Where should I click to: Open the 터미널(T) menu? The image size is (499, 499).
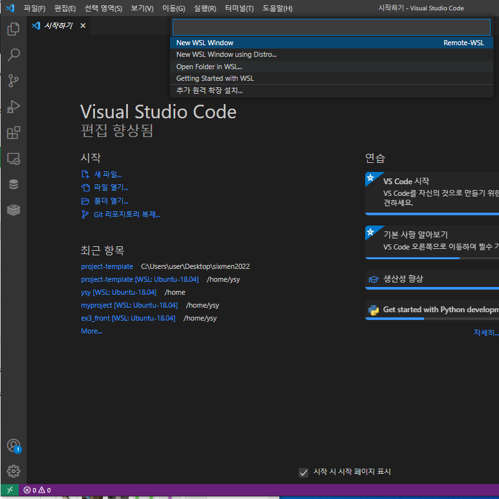pyautogui.click(x=239, y=8)
